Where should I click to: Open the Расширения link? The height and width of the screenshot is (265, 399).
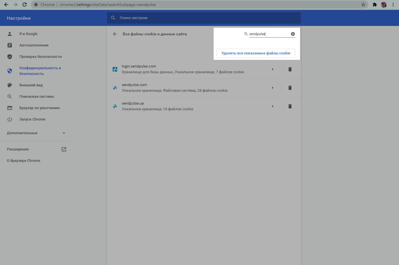click(18, 149)
